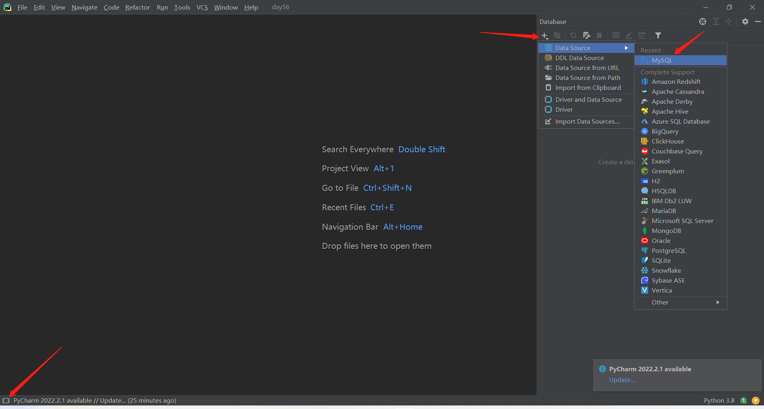Image resolution: width=764 pixels, height=409 pixels.
Task: Select Driver and Data Source entry
Action: pyautogui.click(x=586, y=99)
